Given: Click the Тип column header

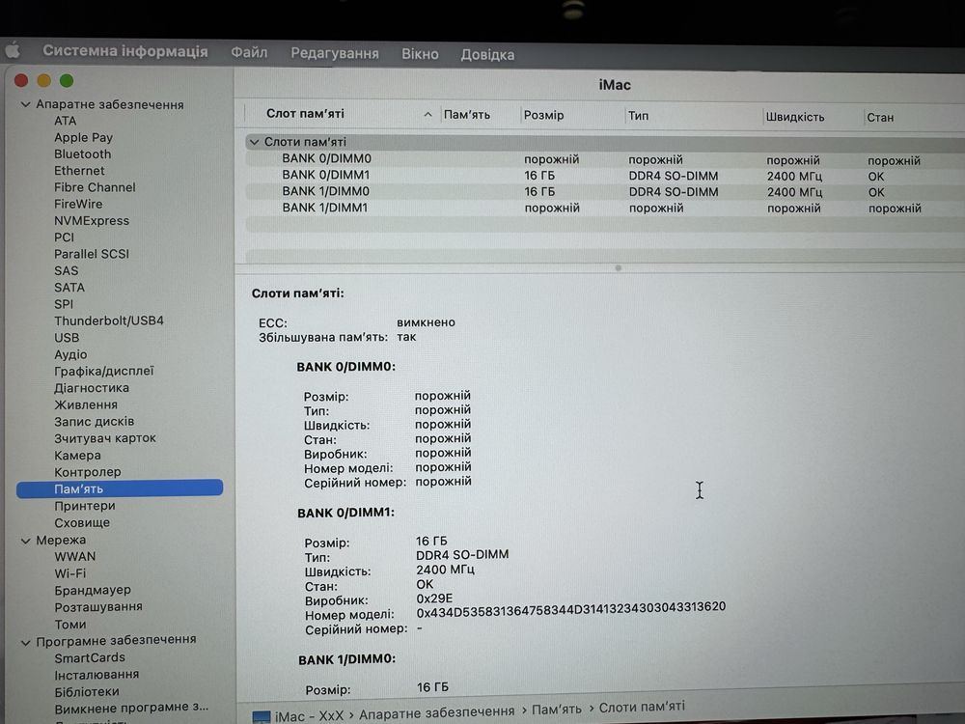Looking at the screenshot, I should (x=638, y=116).
